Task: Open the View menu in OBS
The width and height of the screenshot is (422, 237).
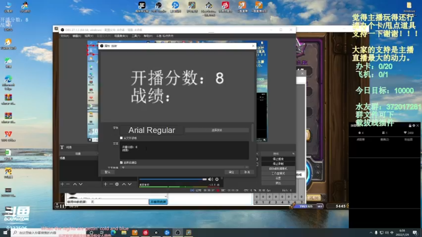Action: coord(89,36)
